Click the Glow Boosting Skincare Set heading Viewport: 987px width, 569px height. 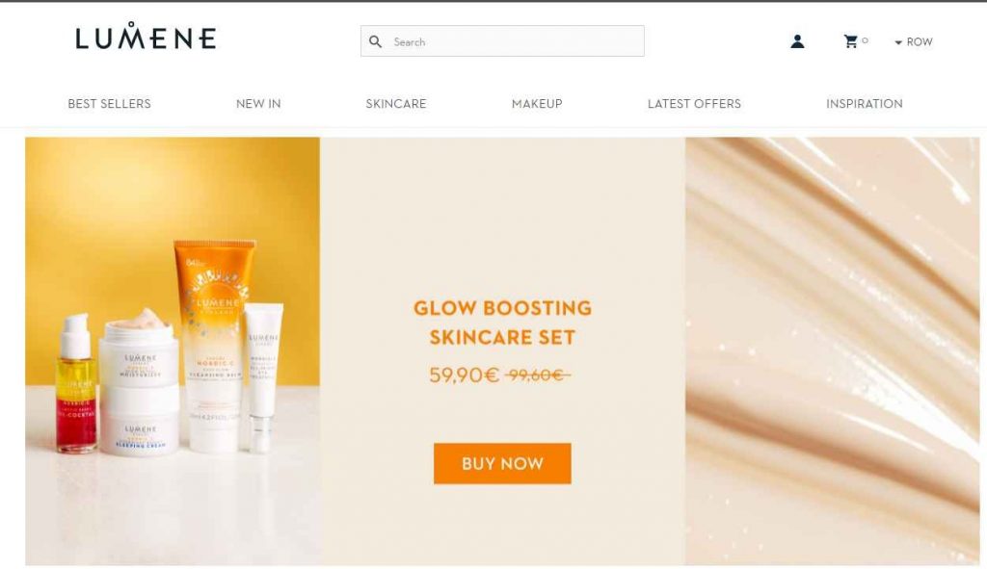coord(502,323)
